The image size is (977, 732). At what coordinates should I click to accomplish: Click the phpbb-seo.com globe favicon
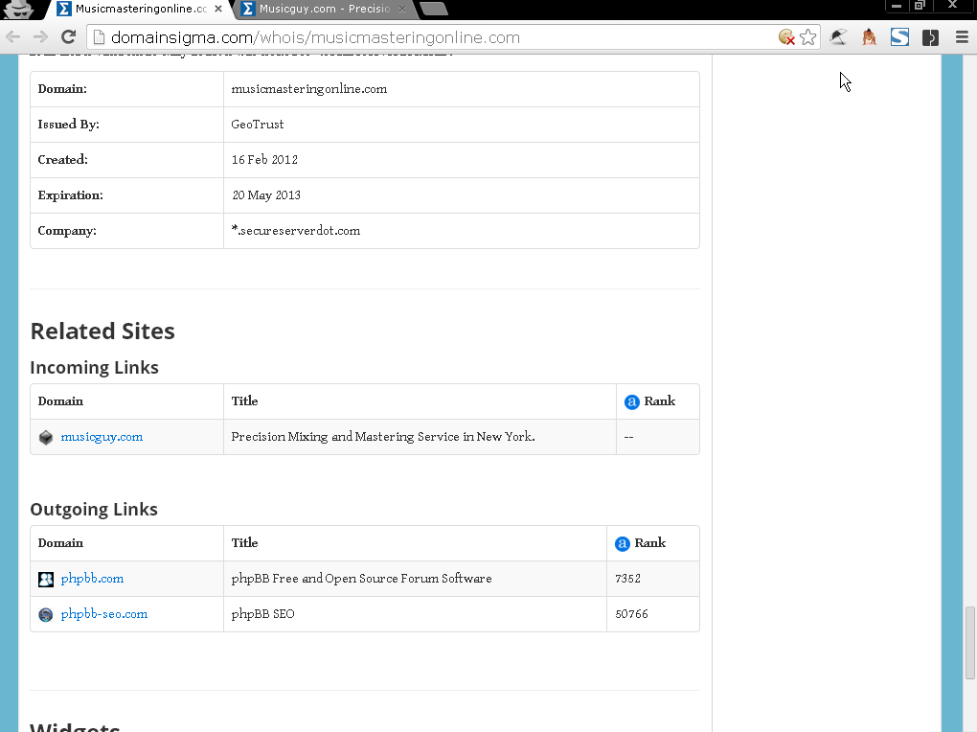(45, 615)
